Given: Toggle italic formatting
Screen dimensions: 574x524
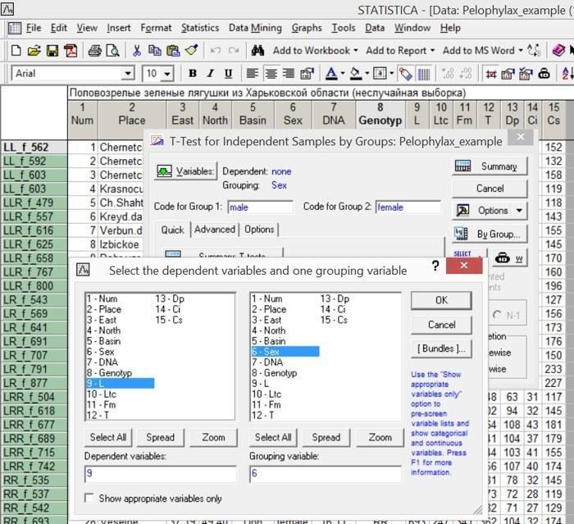Looking at the screenshot, I should [x=210, y=74].
